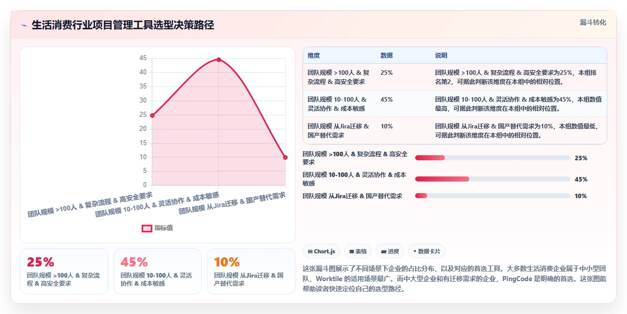Screen dimensions: 627x314
Task: Click the 说明 column header
Action: click(x=441, y=56)
